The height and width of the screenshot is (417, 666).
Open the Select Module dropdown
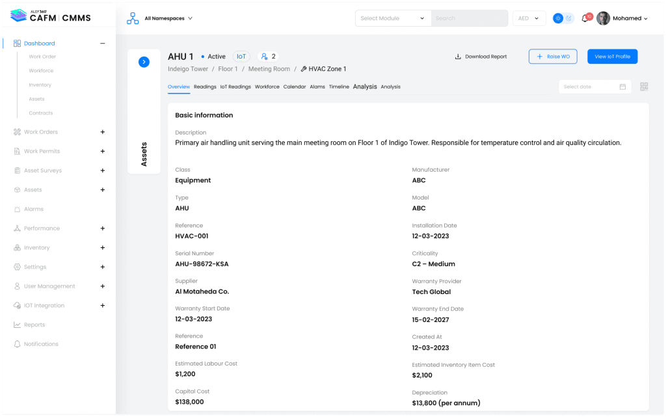click(x=393, y=18)
